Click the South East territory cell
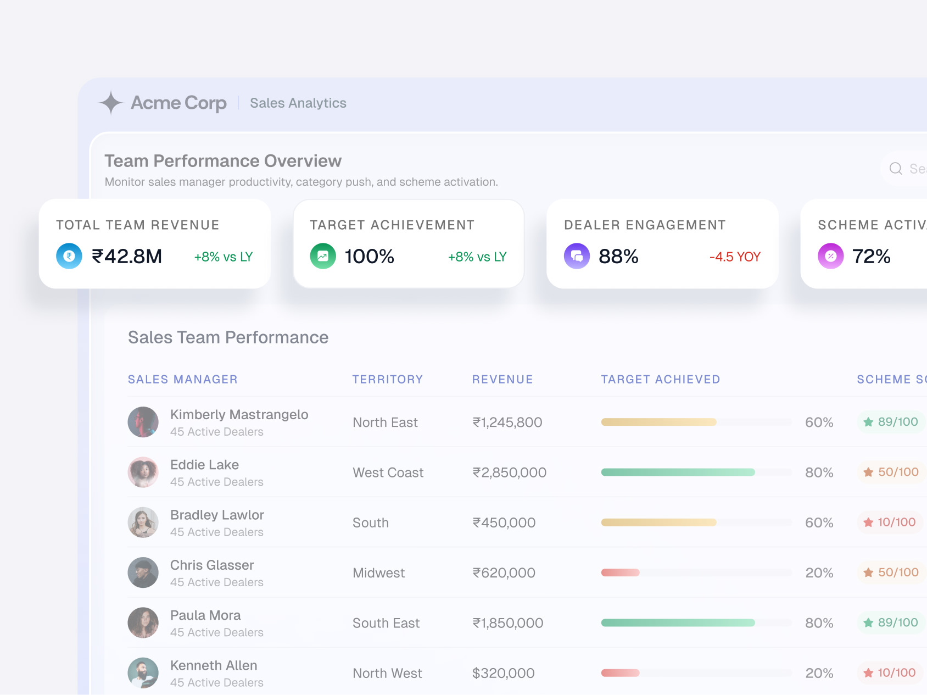Viewport: 927px width, 695px height. pyautogui.click(x=386, y=623)
